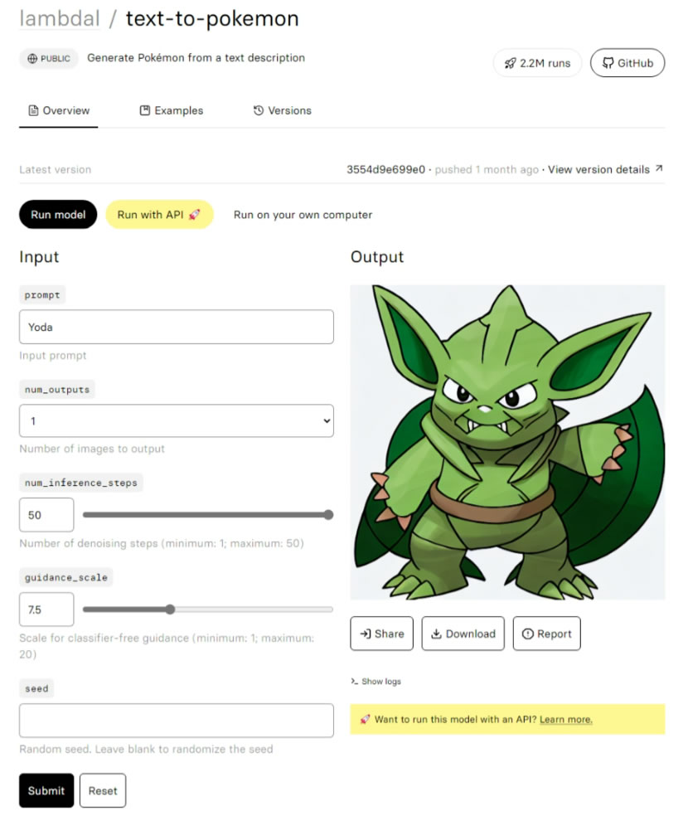
Task: Open View version details link
Action: [605, 170]
